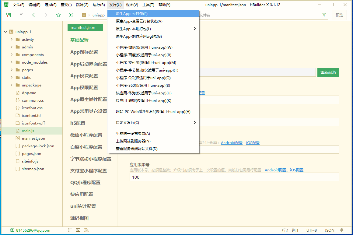The image size is (353, 235).
Task: Open the terminal icon in status bar
Action: (x=78, y=230)
